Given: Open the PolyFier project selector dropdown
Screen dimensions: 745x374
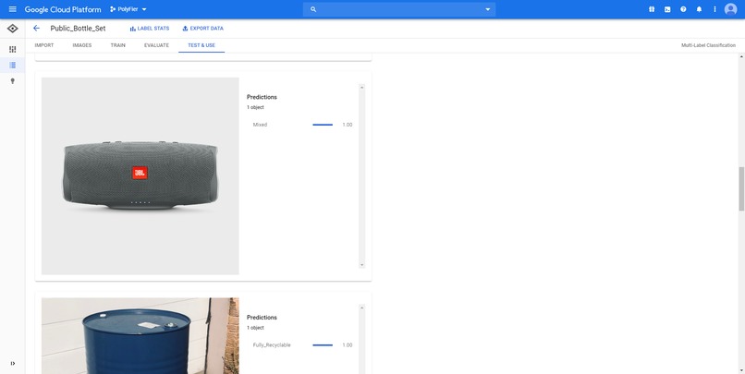Looking at the screenshot, I should [x=128, y=9].
